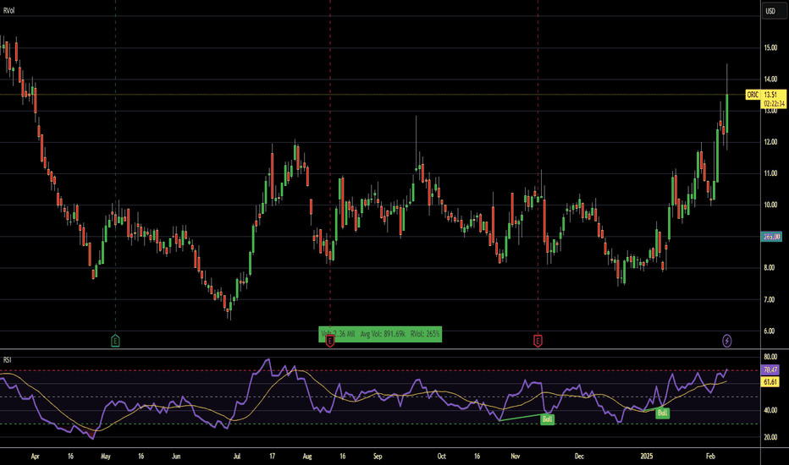The image size is (789, 465).
Task: Click the green earnings E marker near May
Action: 115,341
